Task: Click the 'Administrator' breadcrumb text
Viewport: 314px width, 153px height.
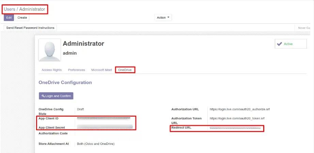Action: (x=32, y=9)
